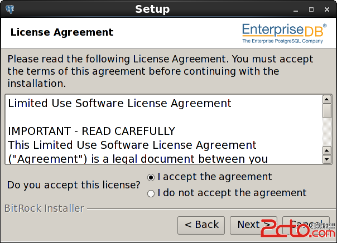Viewport: 337px width, 243px height.
Task: Click the EnterpriseDB logo
Action: click(x=285, y=33)
